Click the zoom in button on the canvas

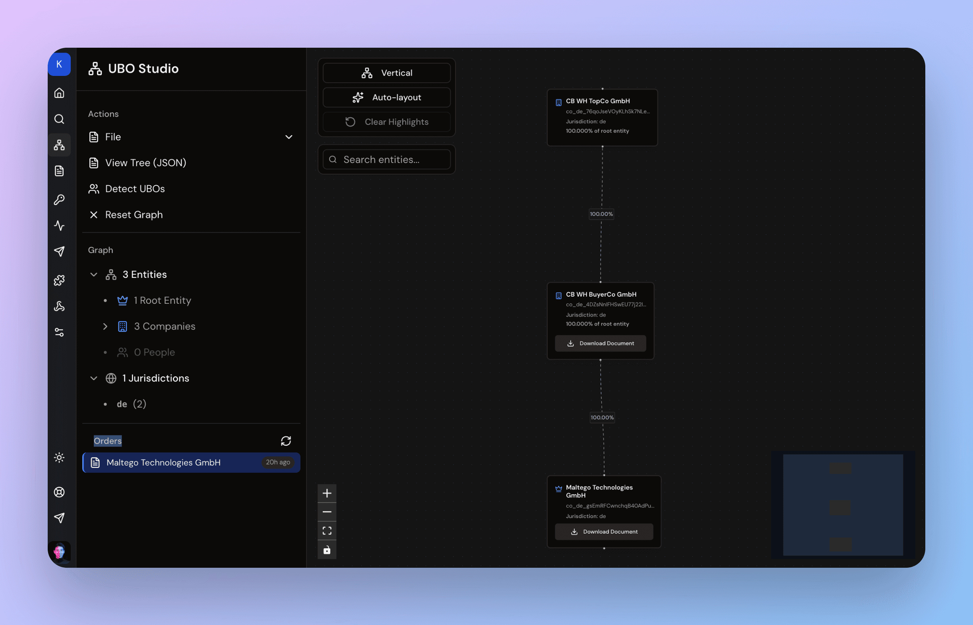(x=327, y=493)
